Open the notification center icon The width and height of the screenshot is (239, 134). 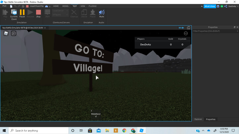pos(233,130)
